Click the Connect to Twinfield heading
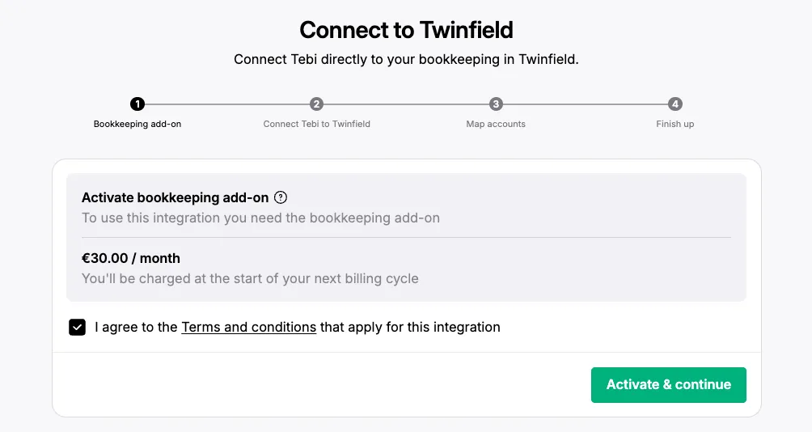 [406, 31]
